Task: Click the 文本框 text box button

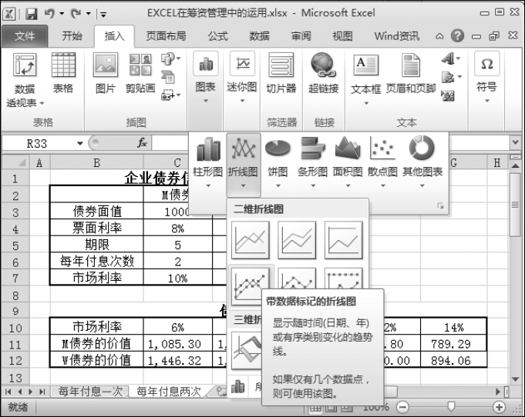Action: click(x=365, y=79)
